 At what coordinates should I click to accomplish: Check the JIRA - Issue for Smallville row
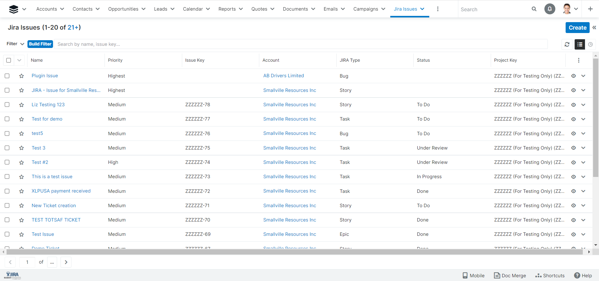[x=7, y=90]
